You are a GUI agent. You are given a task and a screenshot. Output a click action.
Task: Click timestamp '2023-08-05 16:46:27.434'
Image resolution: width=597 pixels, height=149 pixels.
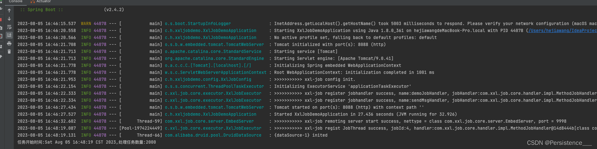pos(47,107)
